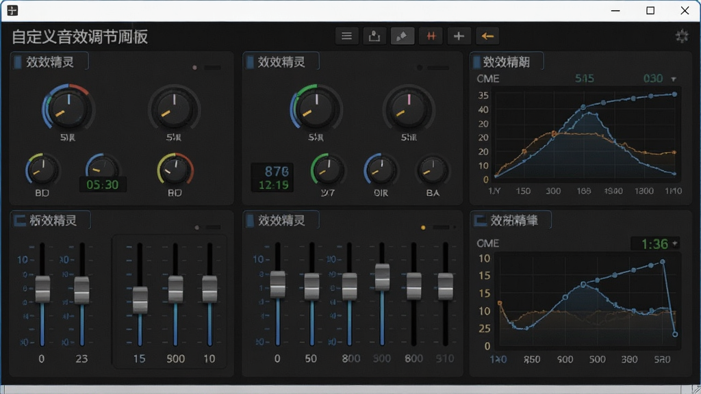Open settings via the gear icon

[x=682, y=36]
